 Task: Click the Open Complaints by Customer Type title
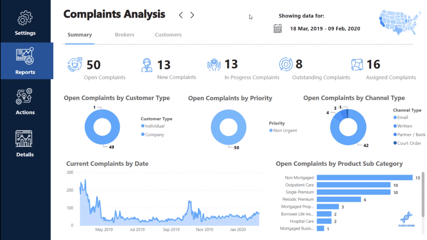click(117, 98)
